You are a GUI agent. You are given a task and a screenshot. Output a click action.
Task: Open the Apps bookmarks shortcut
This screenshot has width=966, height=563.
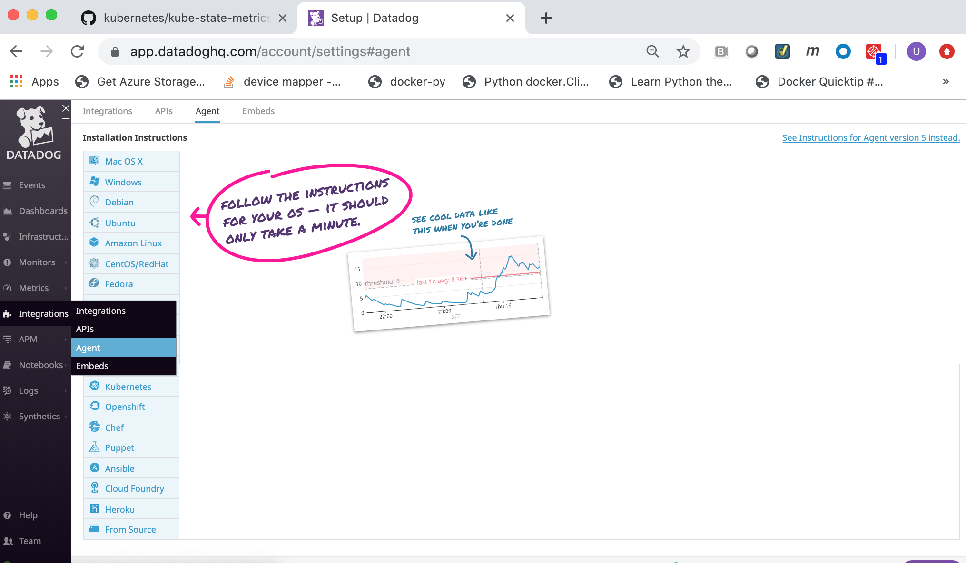pos(34,82)
